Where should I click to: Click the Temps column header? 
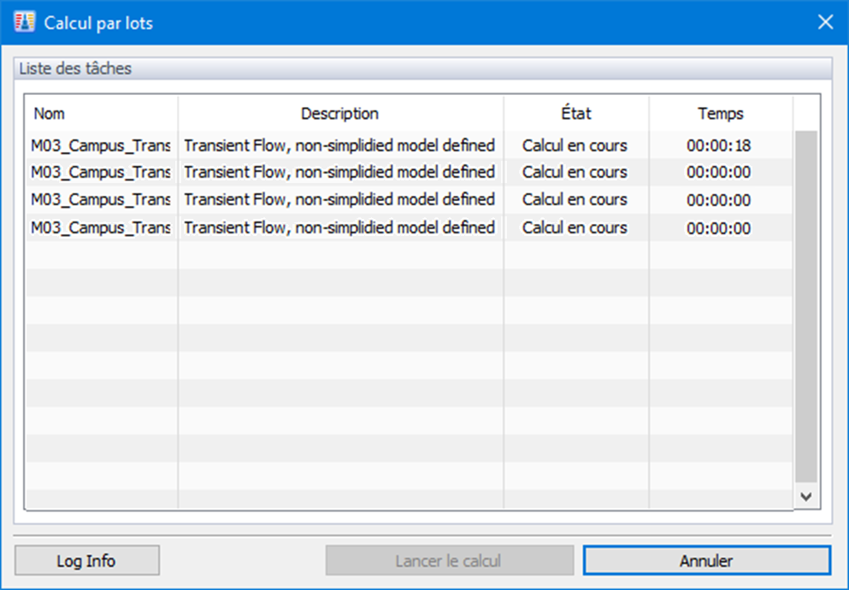(x=720, y=113)
